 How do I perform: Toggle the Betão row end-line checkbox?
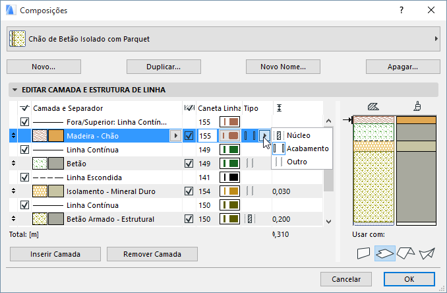189,164
